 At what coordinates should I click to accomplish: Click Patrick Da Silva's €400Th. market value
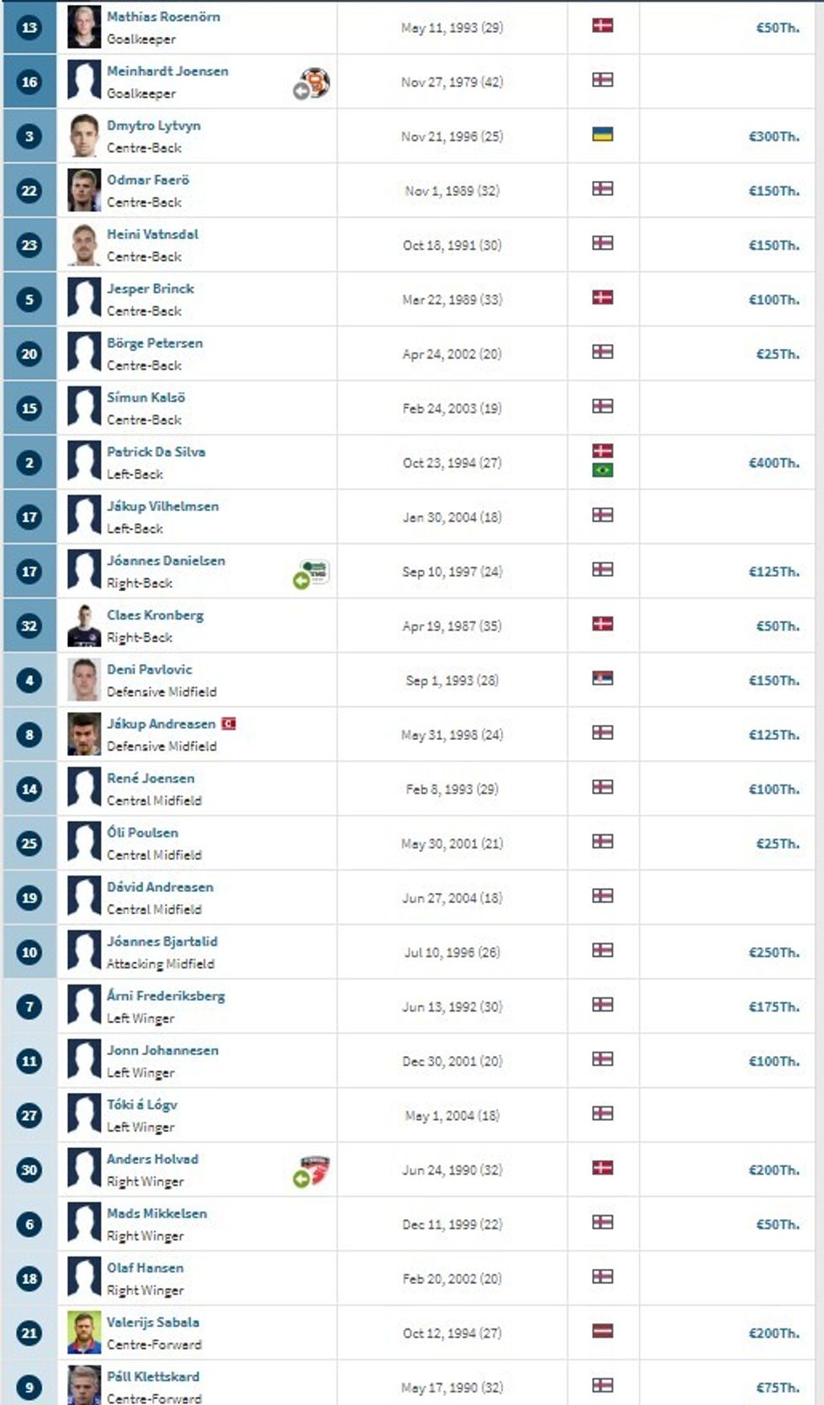(x=773, y=463)
